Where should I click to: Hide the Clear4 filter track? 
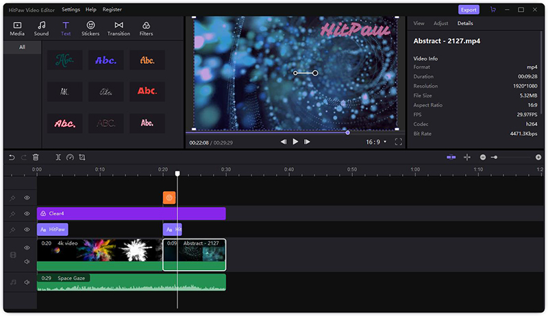point(27,214)
